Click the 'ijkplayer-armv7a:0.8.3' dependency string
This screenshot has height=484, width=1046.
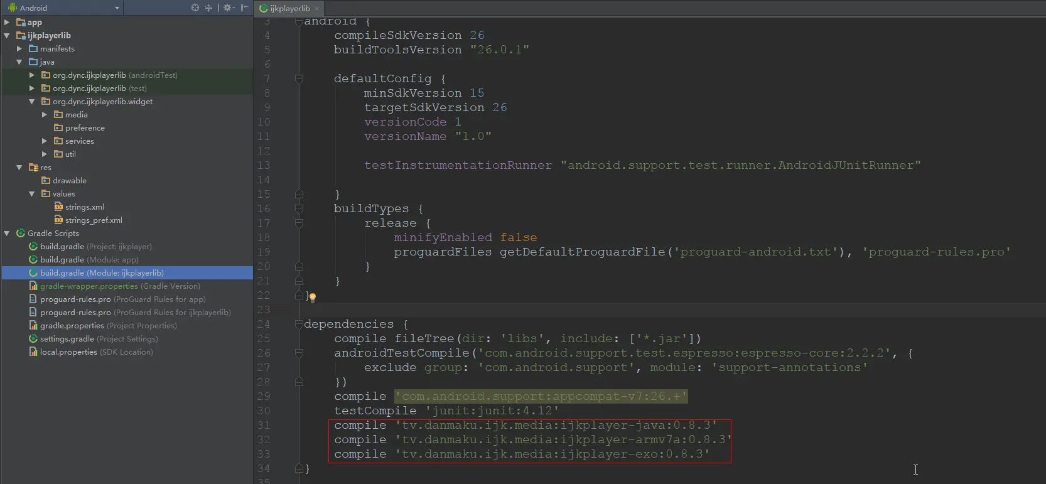(564, 439)
